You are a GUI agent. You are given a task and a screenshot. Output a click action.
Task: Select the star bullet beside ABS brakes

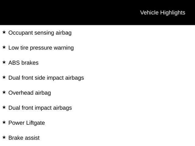tap(4, 62)
